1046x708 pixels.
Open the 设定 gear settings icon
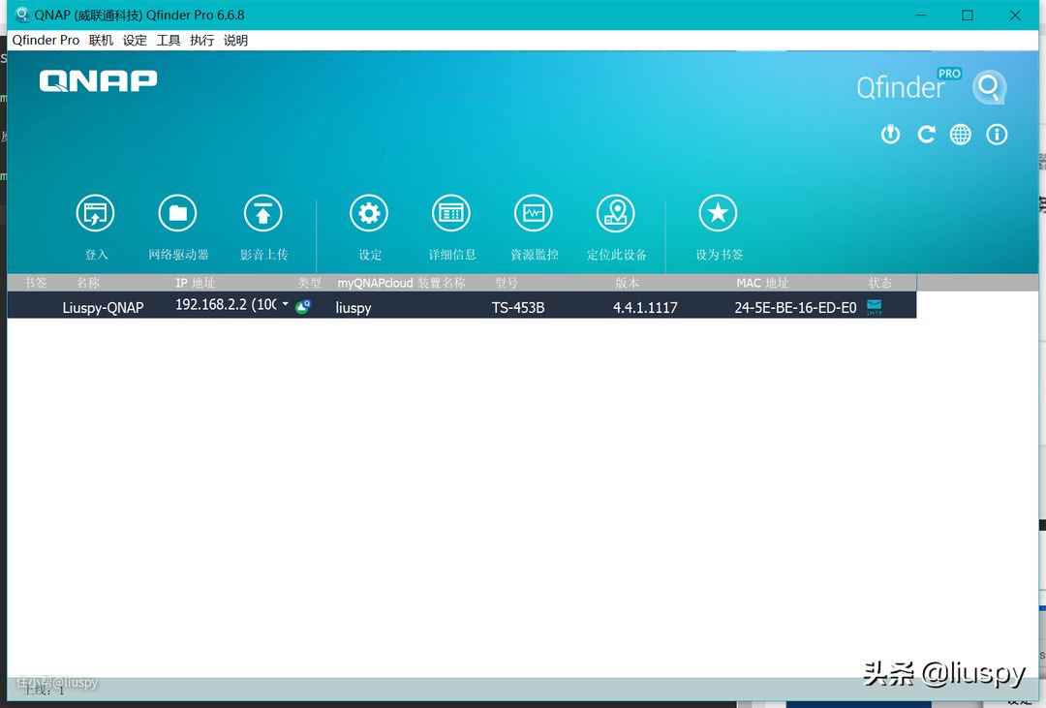[369, 214]
